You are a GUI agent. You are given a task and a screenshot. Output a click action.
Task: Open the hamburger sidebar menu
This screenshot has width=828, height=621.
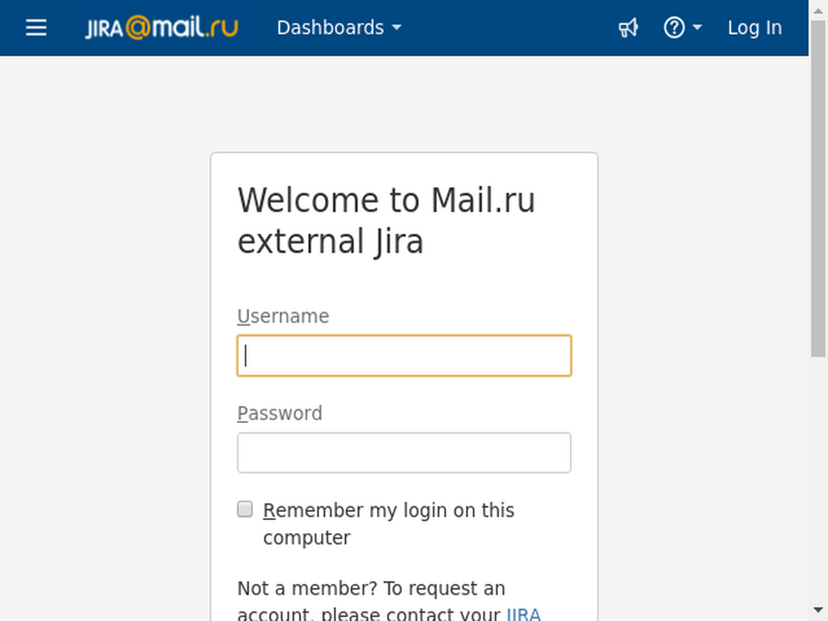click(36, 27)
